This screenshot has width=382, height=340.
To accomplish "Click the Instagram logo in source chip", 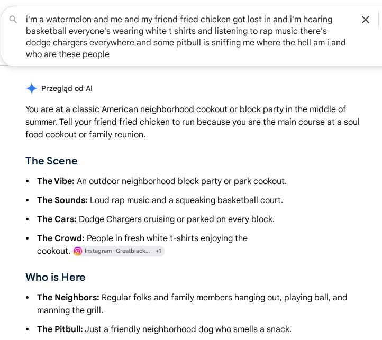I will (x=78, y=251).
